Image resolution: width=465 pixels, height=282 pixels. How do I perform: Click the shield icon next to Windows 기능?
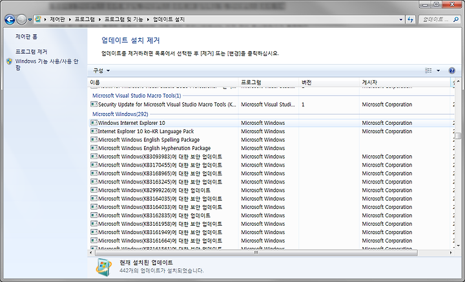tap(10, 61)
